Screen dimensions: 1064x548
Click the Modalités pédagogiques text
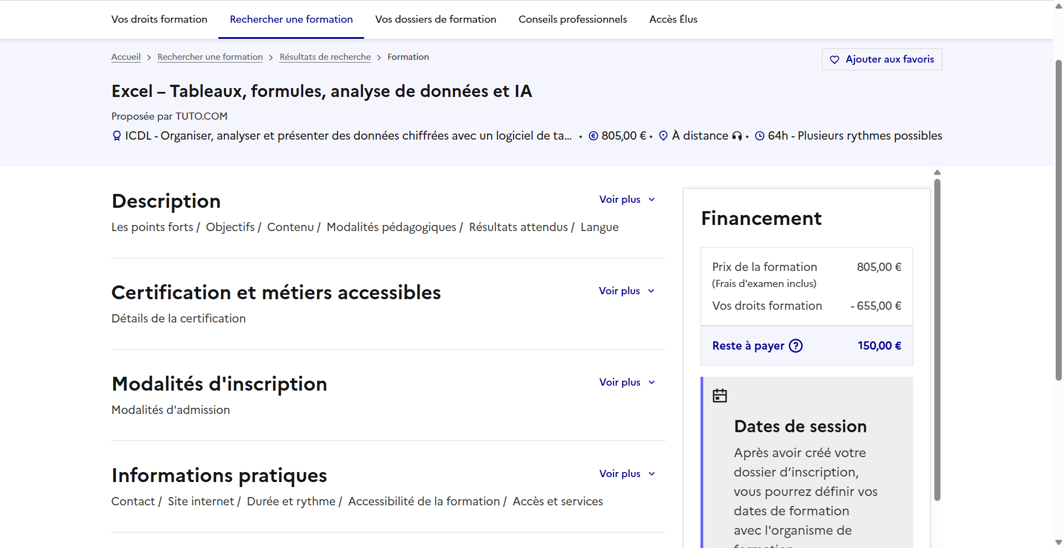391,227
